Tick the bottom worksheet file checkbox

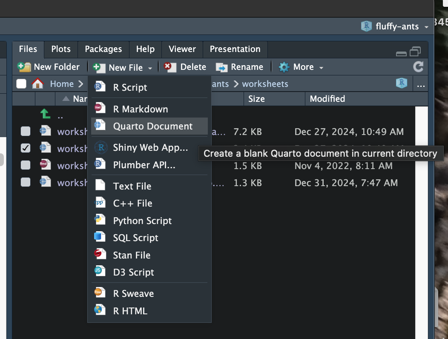25,182
